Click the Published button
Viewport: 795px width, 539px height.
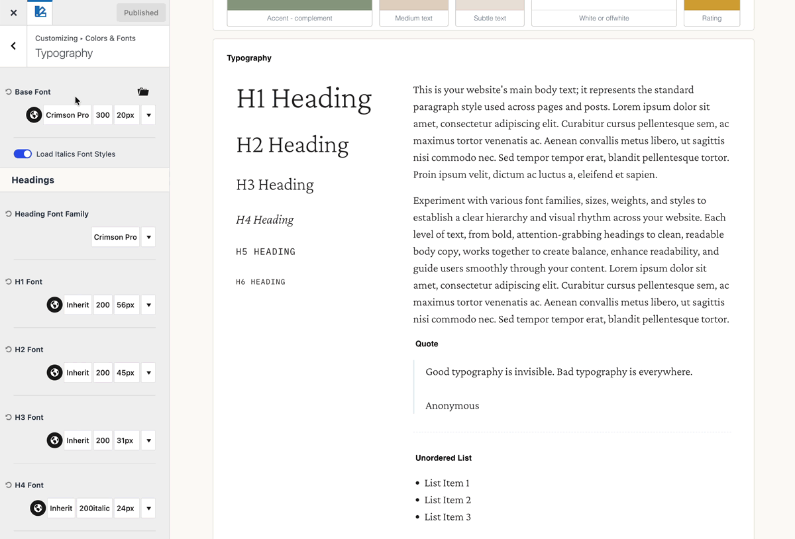[x=141, y=13]
